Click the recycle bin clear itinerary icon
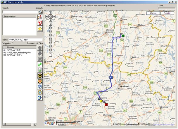This screenshot has width=178, height=129. [40, 70]
